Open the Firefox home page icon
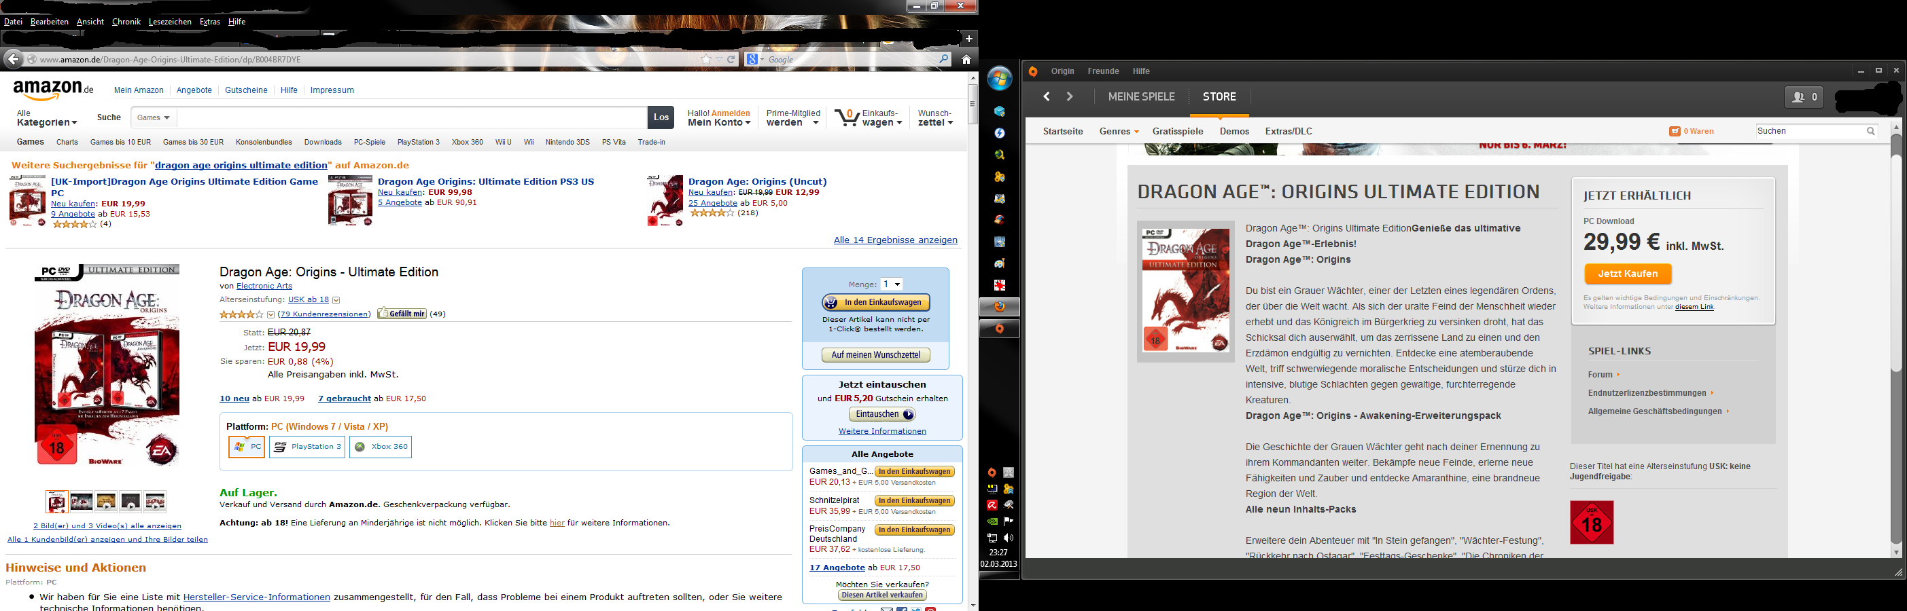 [x=966, y=59]
